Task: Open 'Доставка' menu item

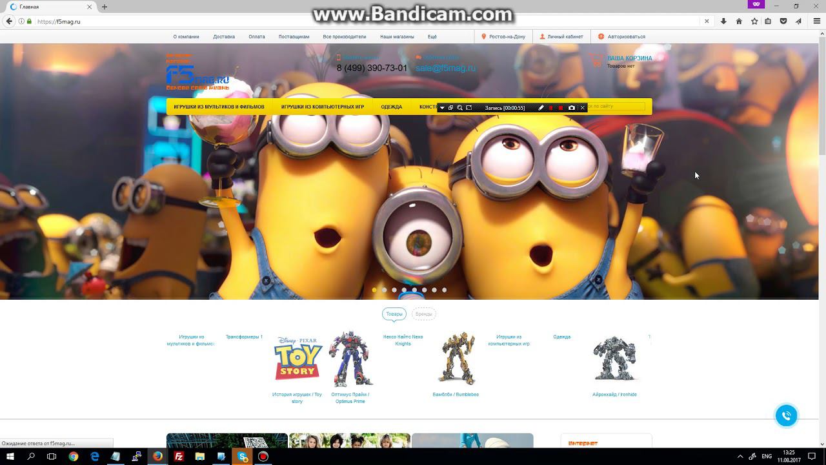Action: pyautogui.click(x=224, y=37)
